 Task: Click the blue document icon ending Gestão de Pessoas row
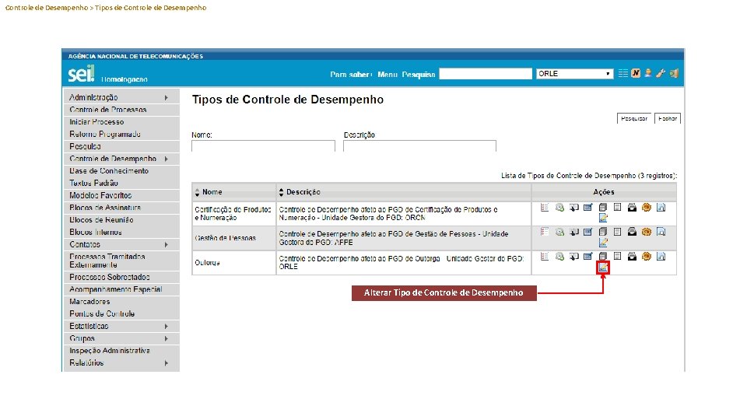661,232
